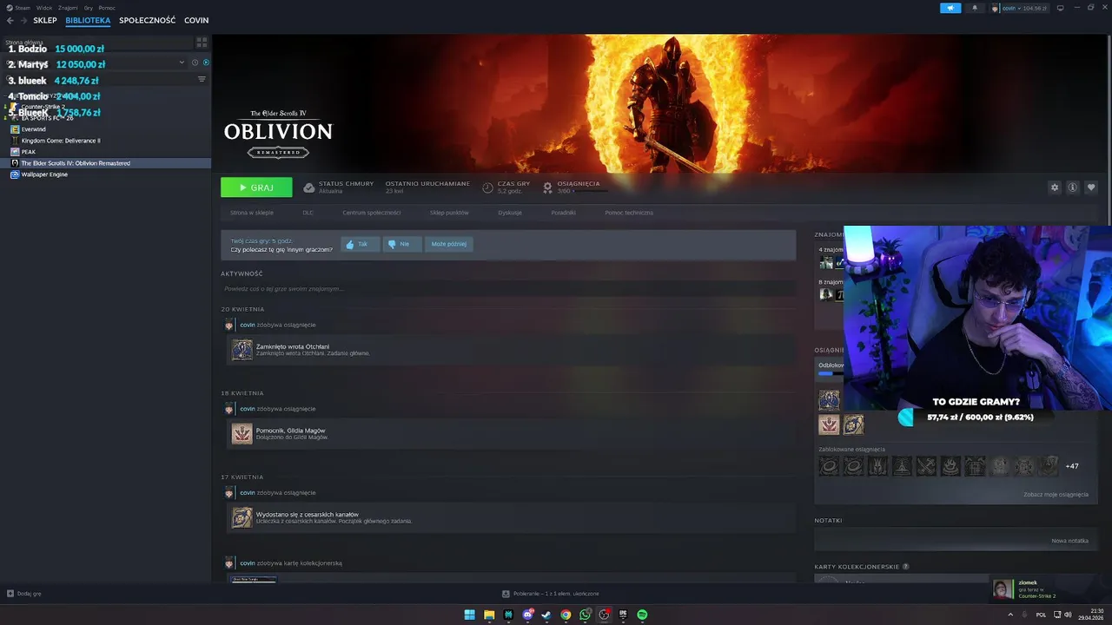Viewport: 1112px width, 625px height.
Task: Open Zamknięto wrota Otchłani achievement icon
Action: (242, 350)
